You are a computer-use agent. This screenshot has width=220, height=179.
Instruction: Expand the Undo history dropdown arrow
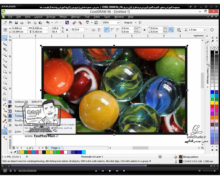tap(52, 23)
